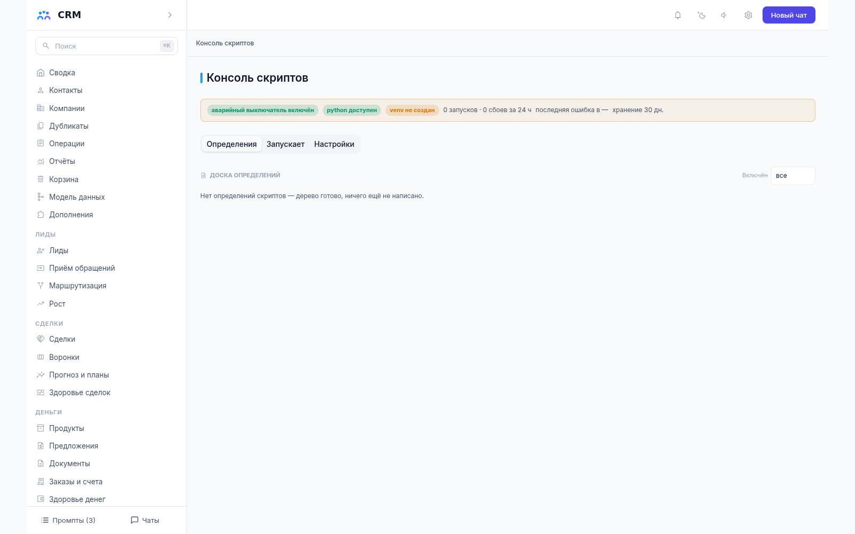Open Воронки columns icon
Viewport: 855px width, 534px height.
41,357
